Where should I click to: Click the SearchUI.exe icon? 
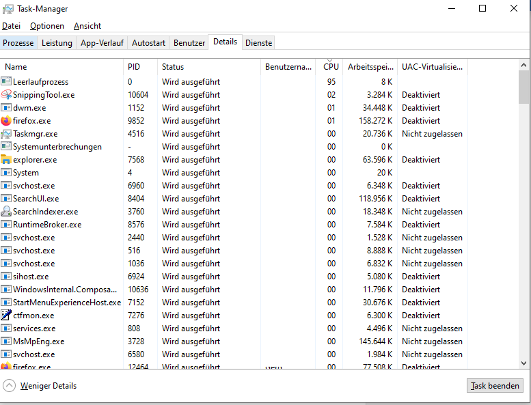(6, 199)
